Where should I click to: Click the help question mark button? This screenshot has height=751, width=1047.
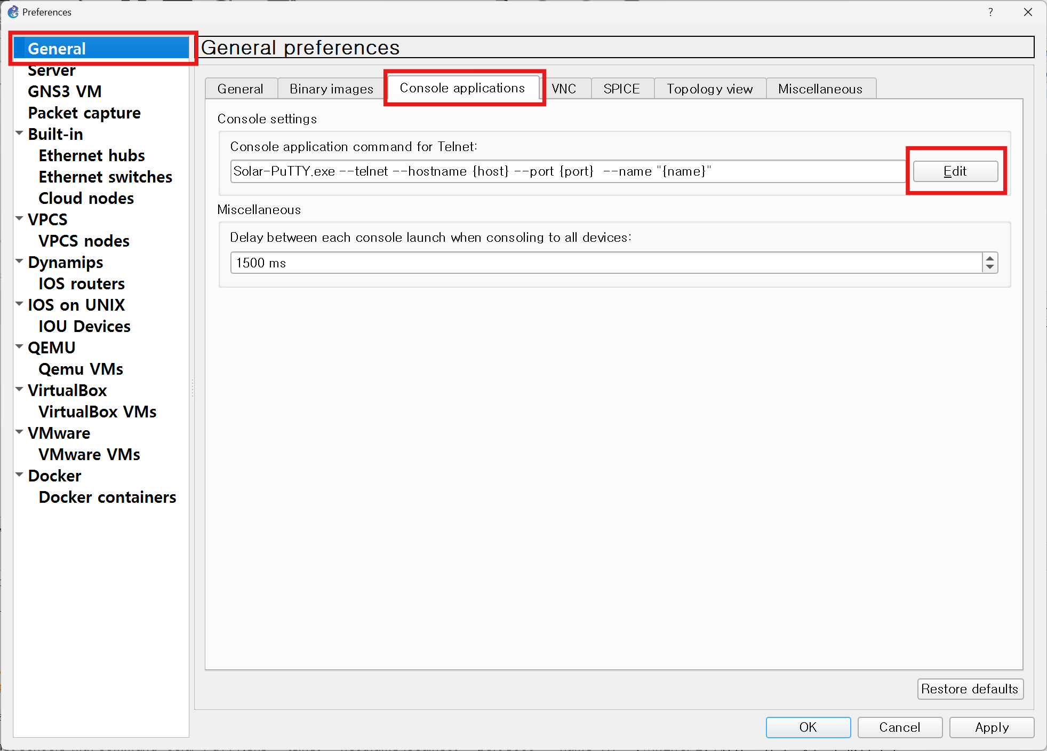pyautogui.click(x=990, y=12)
